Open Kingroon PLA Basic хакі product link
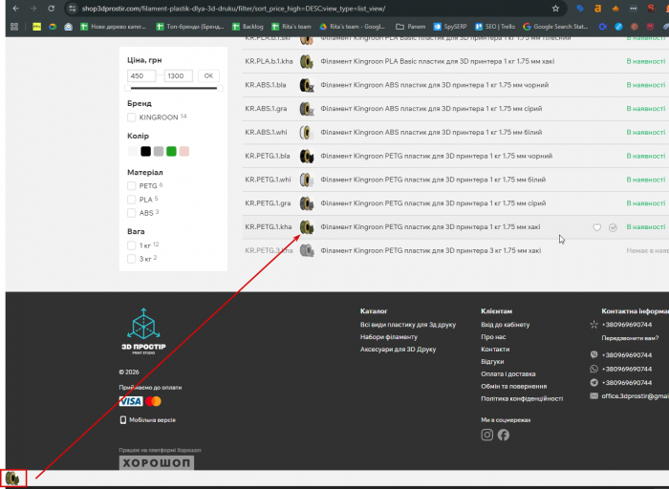 coord(438,61)
